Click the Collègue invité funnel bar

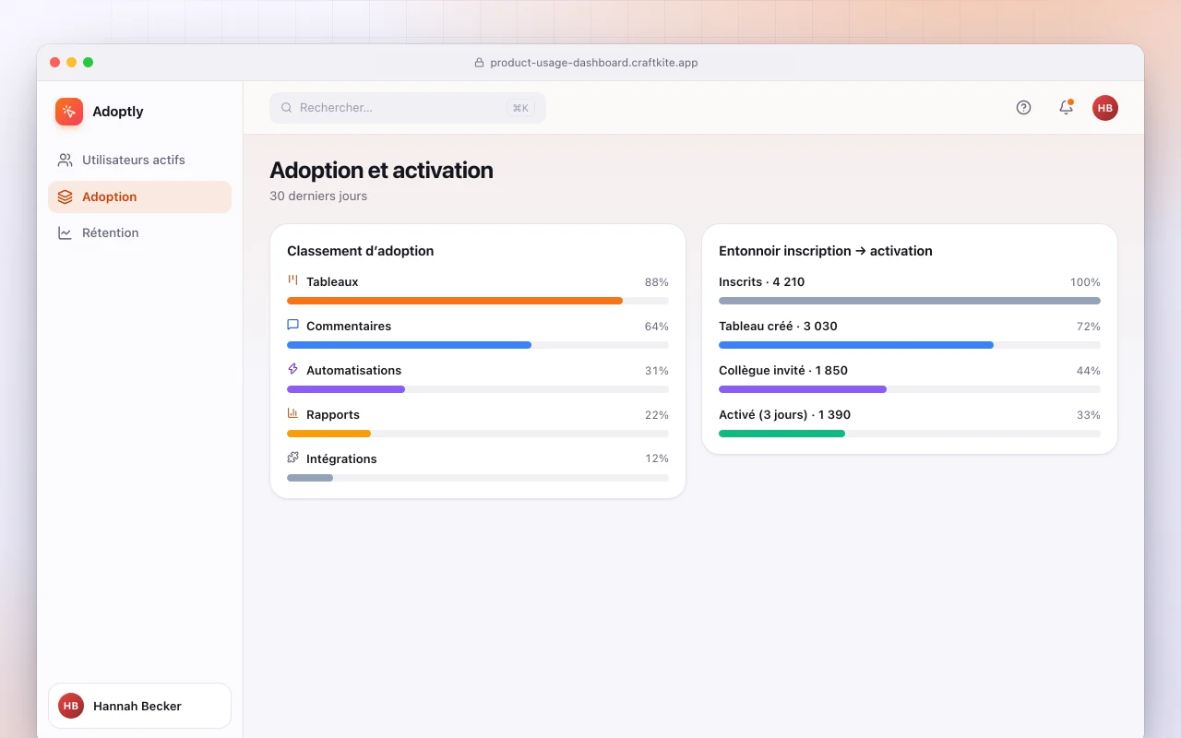(803, 389)
